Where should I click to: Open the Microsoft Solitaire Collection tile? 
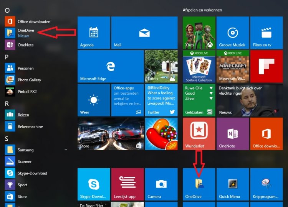pyautogui.click(x=199, y=66)
